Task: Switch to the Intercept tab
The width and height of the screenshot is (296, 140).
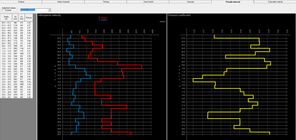Action: pos(190,1)
